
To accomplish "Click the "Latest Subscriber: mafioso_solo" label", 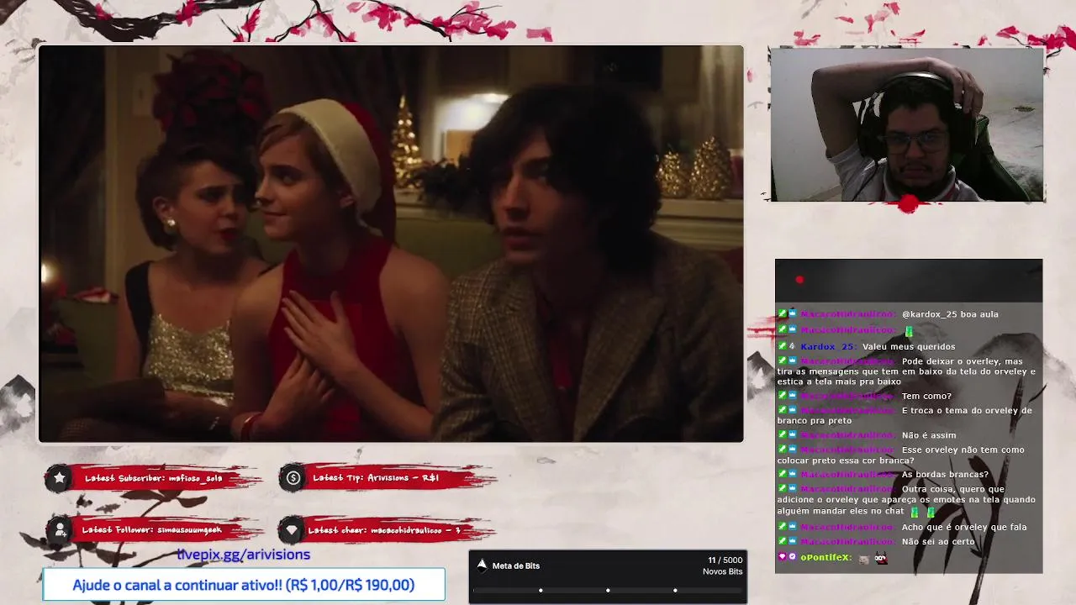I will point(153,478).
